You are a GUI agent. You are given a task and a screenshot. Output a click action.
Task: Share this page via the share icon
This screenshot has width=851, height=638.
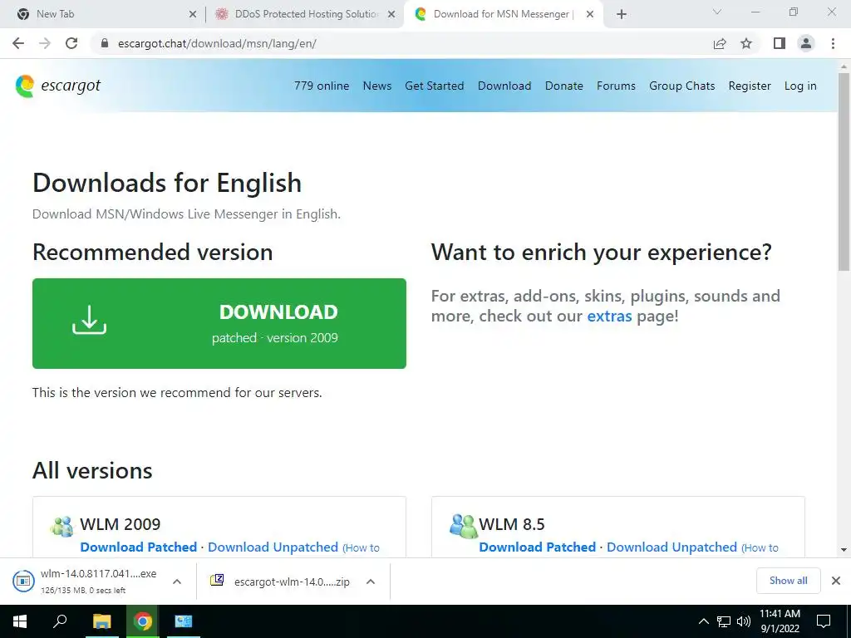tap(720, 43)
